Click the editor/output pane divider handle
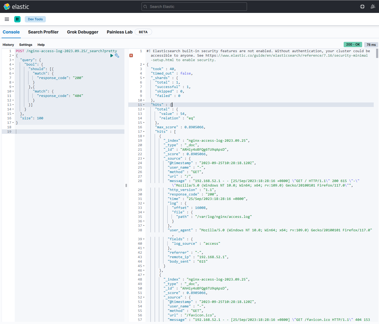The image size is (379, 324). [126, 185]
